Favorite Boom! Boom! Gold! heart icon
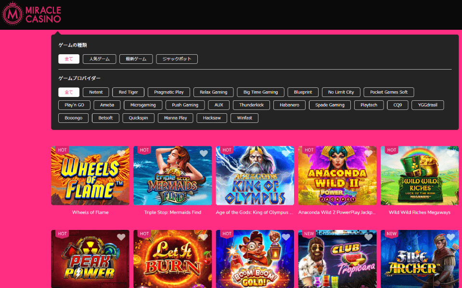 (286, 237)
